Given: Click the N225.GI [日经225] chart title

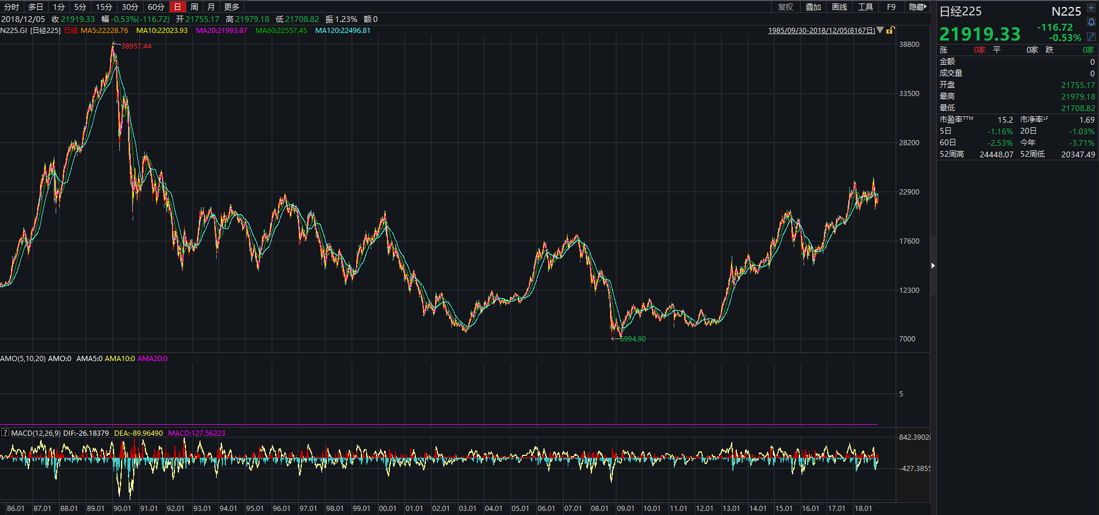Looking at the screenshot, I should pyautogui.click(x=31, y=30).
